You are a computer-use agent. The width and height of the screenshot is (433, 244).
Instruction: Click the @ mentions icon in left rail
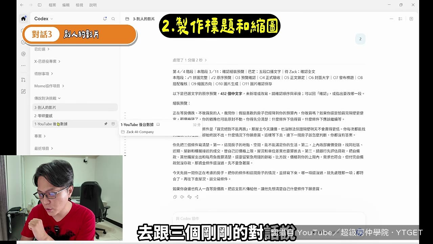[x=23, y=54]
